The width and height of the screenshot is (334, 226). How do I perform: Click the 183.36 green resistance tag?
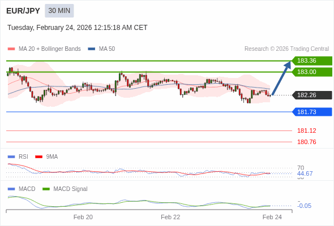[x=312, y=61]
